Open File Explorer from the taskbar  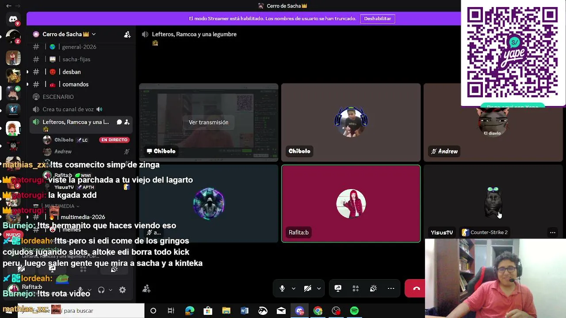(226, 311)
